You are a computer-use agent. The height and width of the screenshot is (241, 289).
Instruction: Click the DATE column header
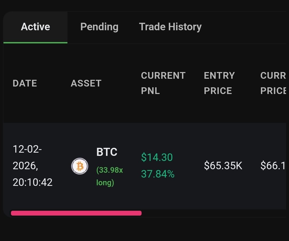(x=25, y=83)
